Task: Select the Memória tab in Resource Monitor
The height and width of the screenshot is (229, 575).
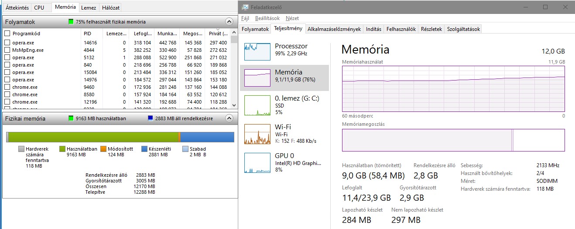Action: pos(65,7)
